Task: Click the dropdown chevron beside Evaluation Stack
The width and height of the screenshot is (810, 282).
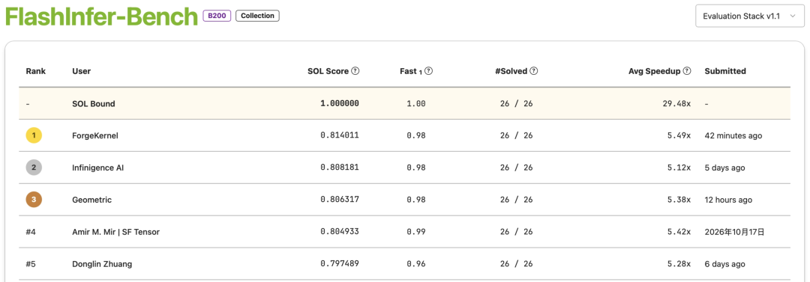Action: 793,16
